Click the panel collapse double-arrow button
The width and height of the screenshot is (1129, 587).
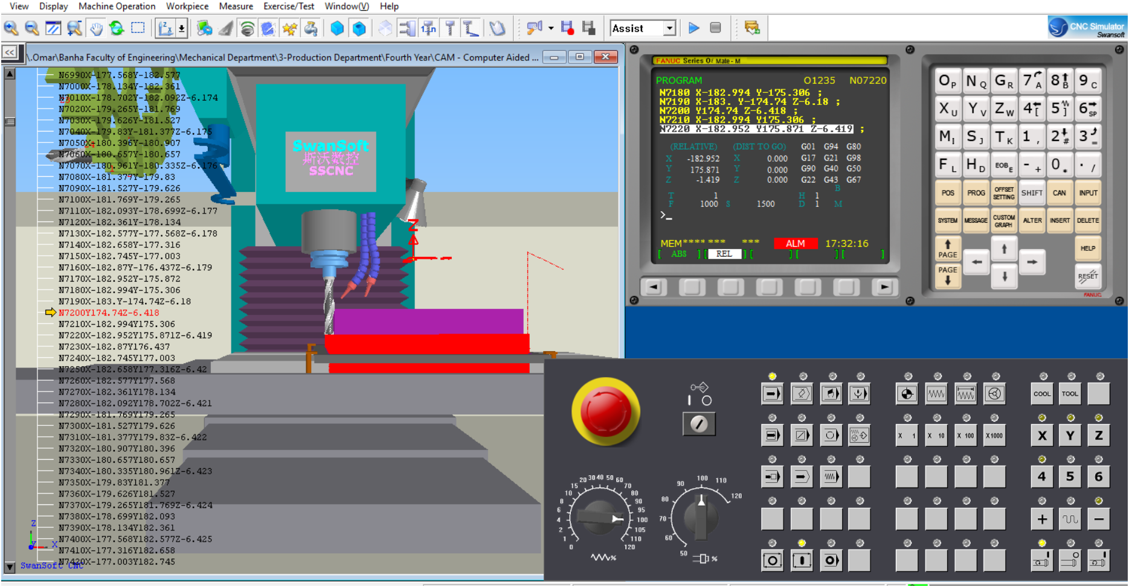point(10,52)
